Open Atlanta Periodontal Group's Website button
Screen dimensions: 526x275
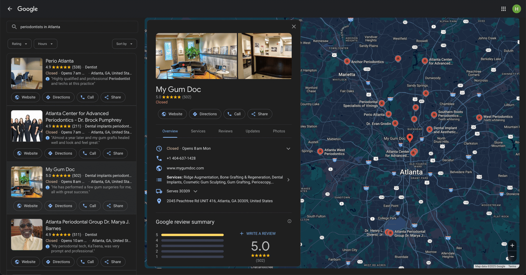click(x=26, y=262)
